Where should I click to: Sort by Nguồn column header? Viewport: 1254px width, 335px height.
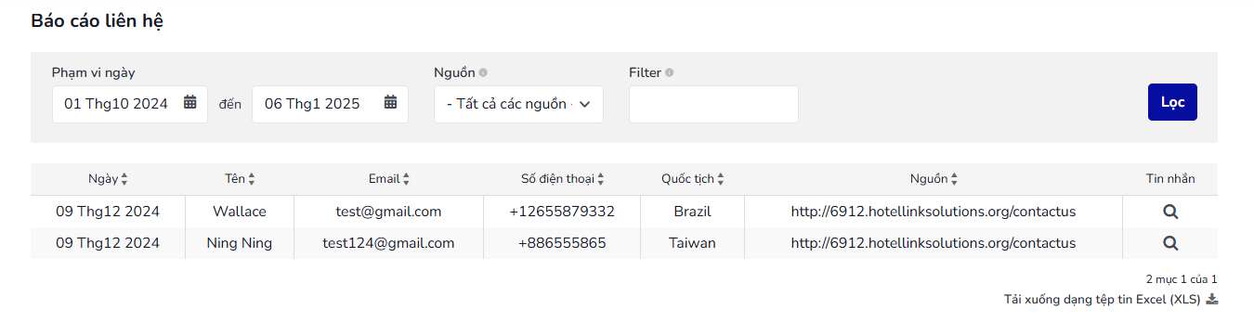(934, 179)
